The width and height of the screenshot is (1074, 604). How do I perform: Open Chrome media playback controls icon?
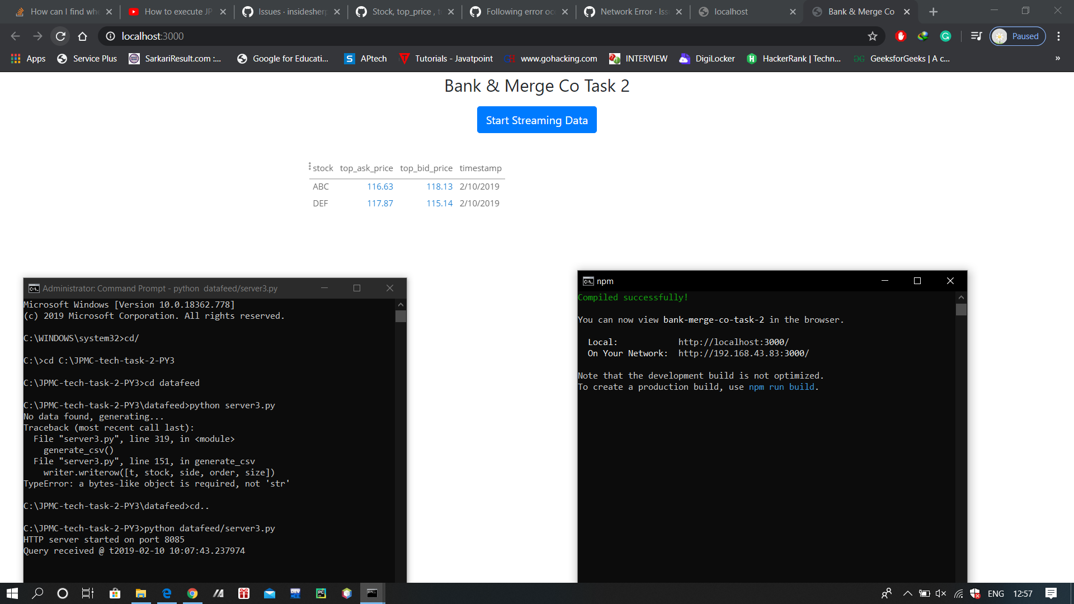click(x=977, y=35)
